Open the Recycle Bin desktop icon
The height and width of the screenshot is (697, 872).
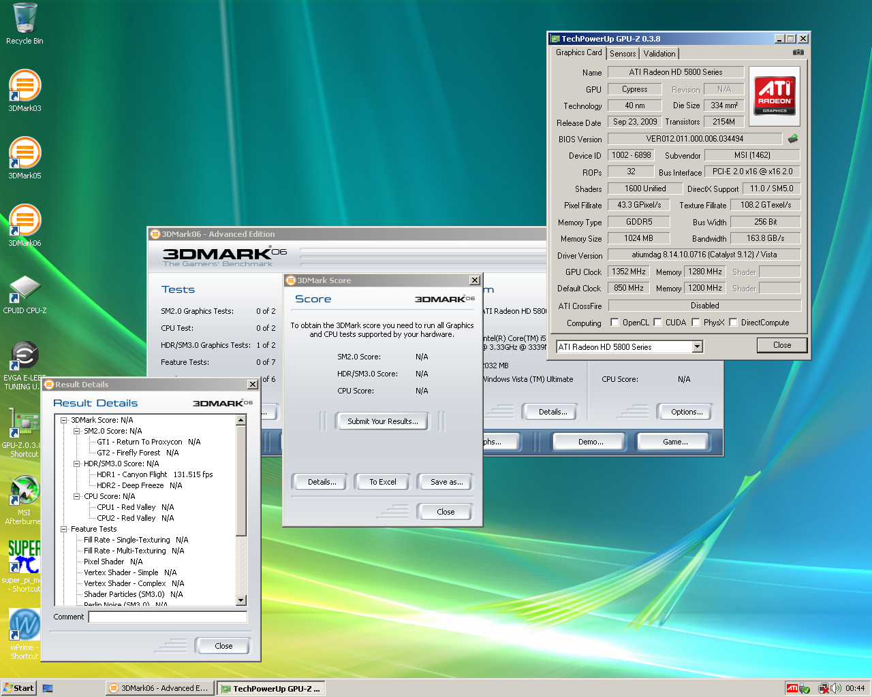[25, 24]
